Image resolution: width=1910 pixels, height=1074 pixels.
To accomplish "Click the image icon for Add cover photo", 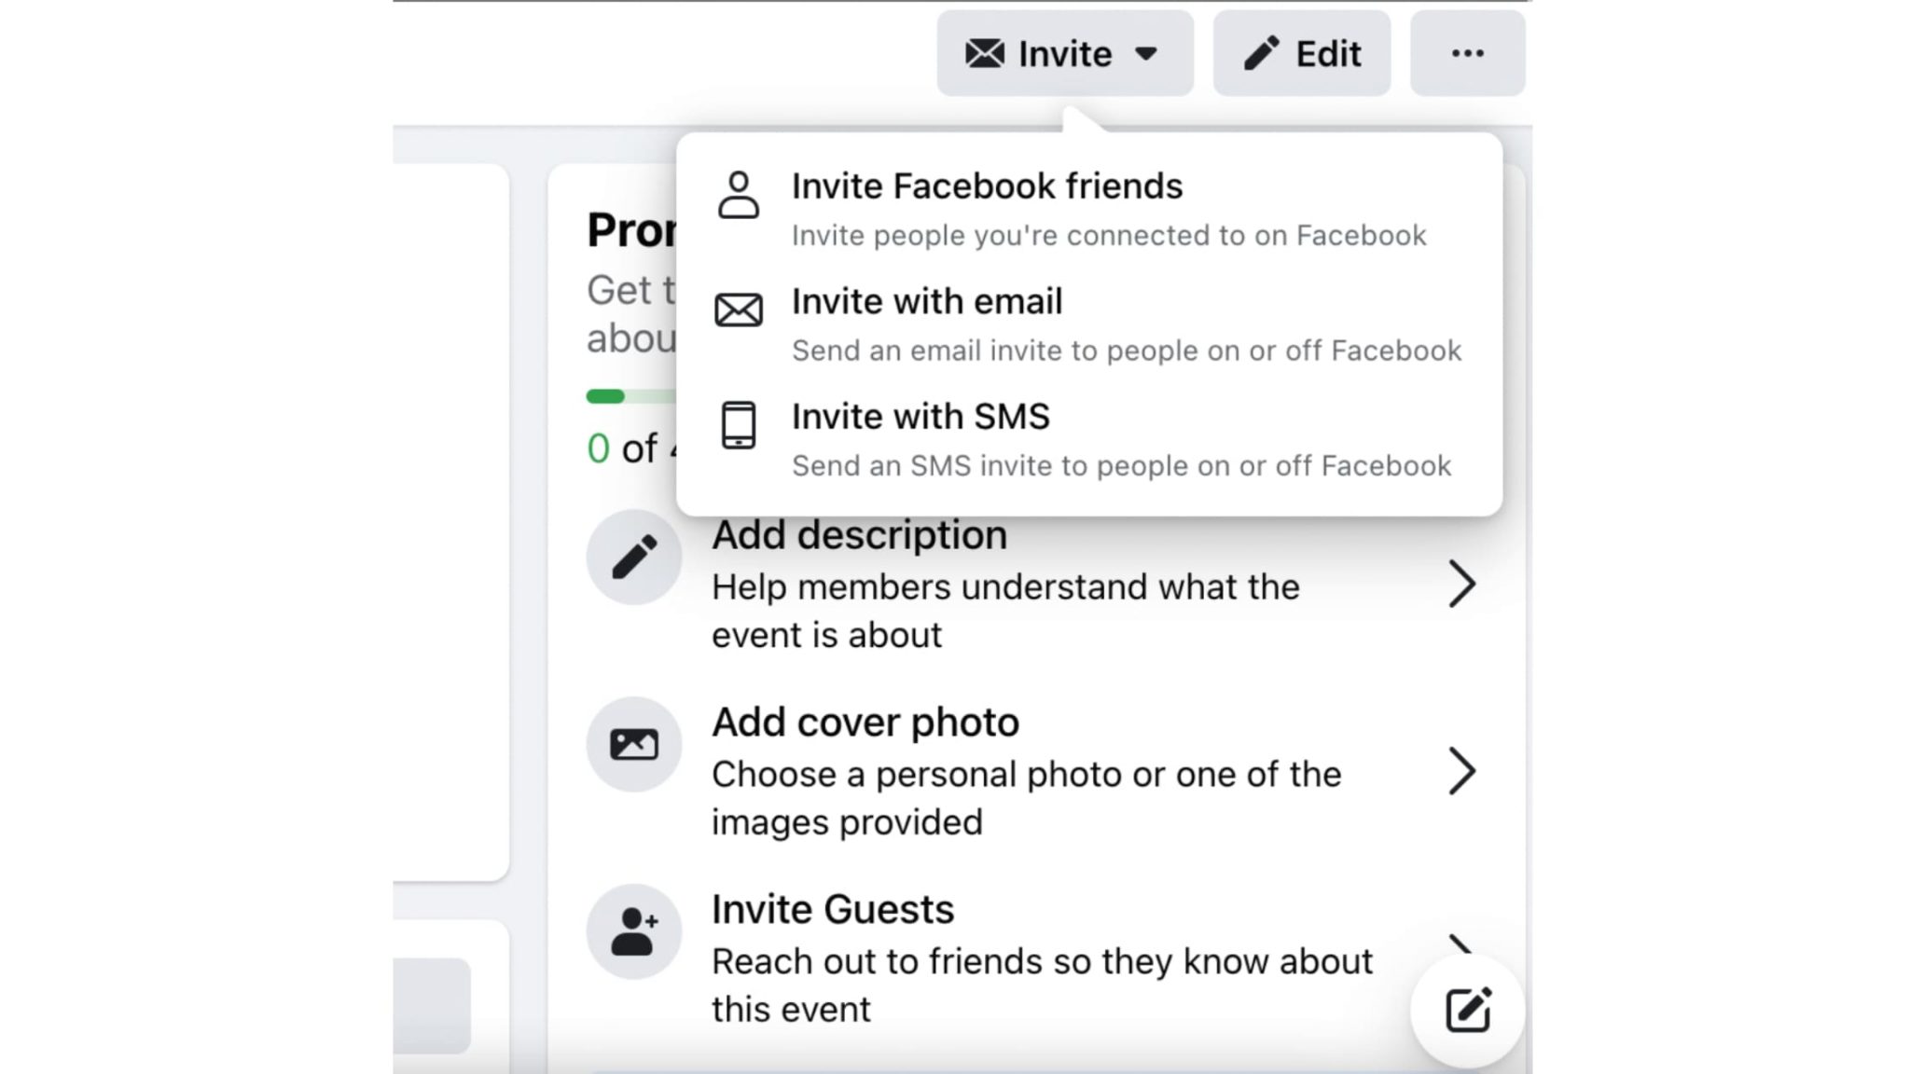I will pos(634,745).
